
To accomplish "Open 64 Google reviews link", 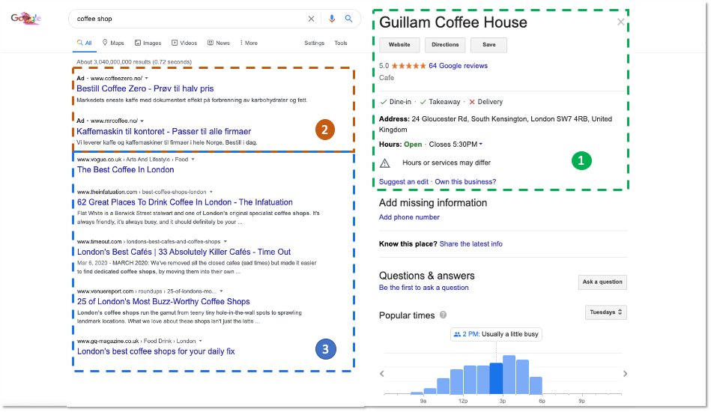I will tap(458, 66).
